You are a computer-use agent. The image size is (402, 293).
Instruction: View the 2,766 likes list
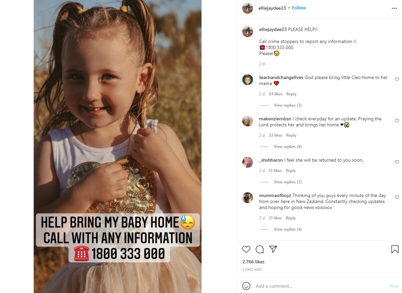click(x=253, y=262)
